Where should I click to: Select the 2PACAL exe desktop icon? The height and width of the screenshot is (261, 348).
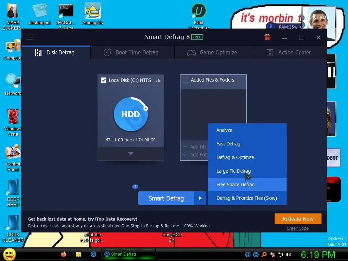click(66, 16)
